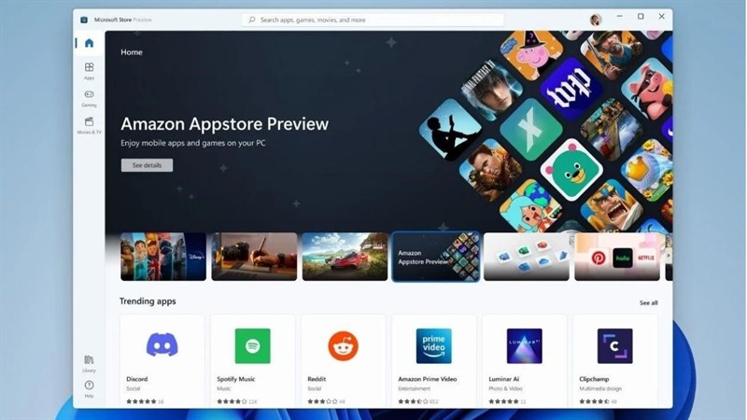Maximize the Microsoft Store window
Screen dimensions: 747x420
pos(641,16)
